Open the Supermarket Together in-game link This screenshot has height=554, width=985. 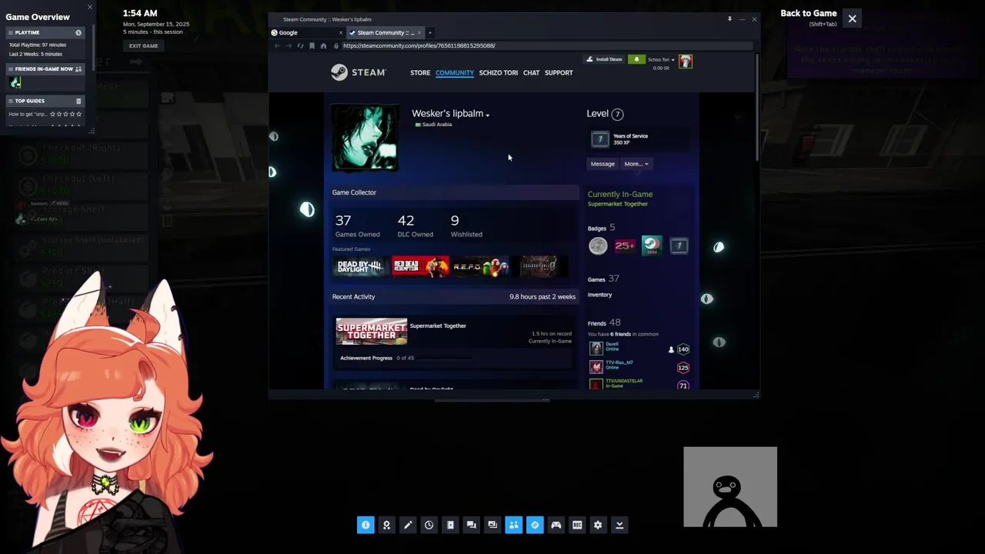[618, 204]
